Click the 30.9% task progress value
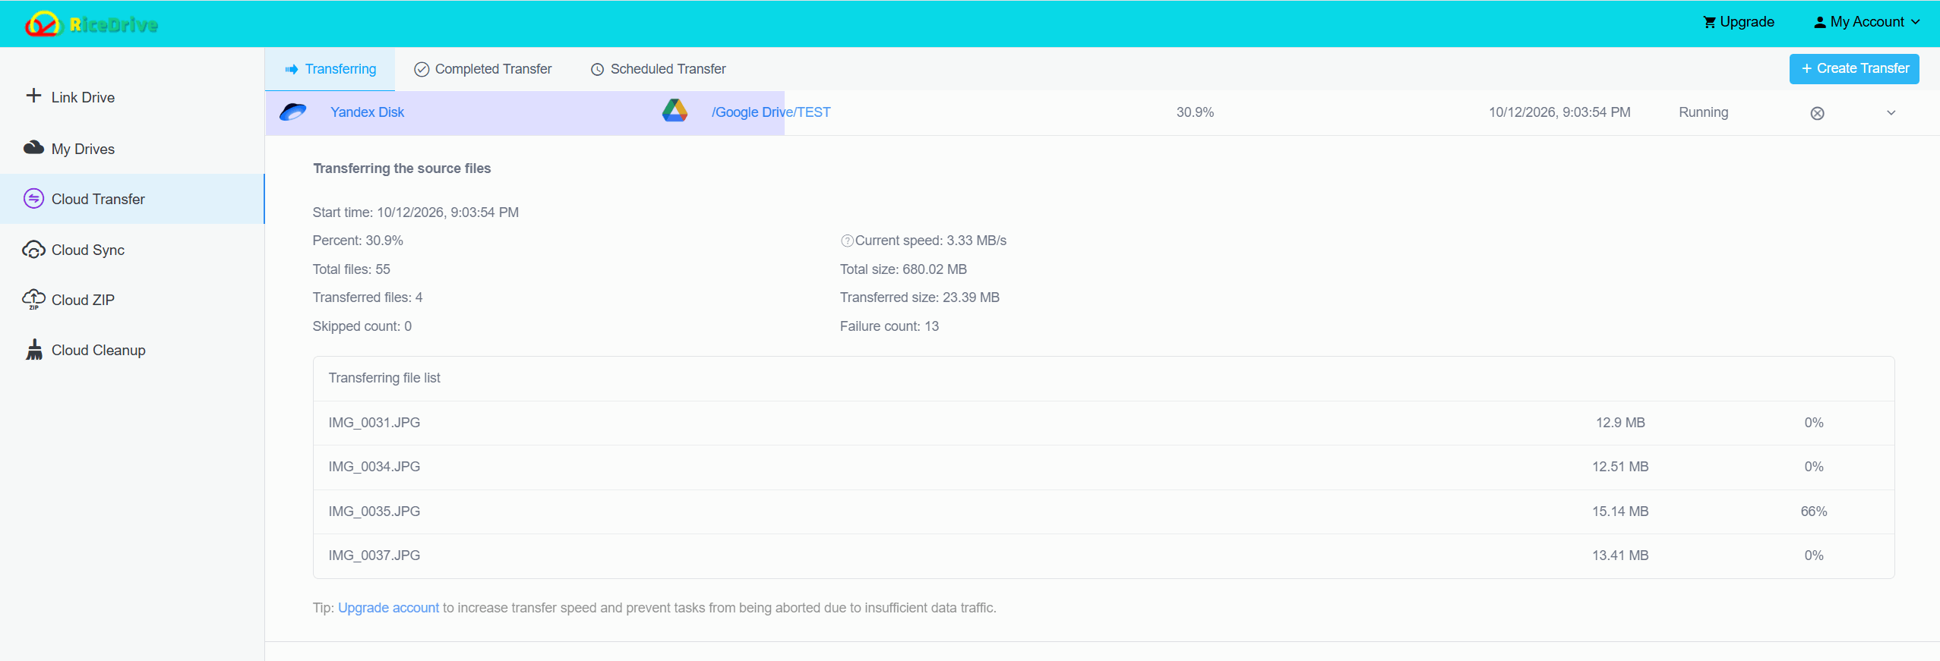The width and height of the screenshot is (1940, 661). [1195, 112]
